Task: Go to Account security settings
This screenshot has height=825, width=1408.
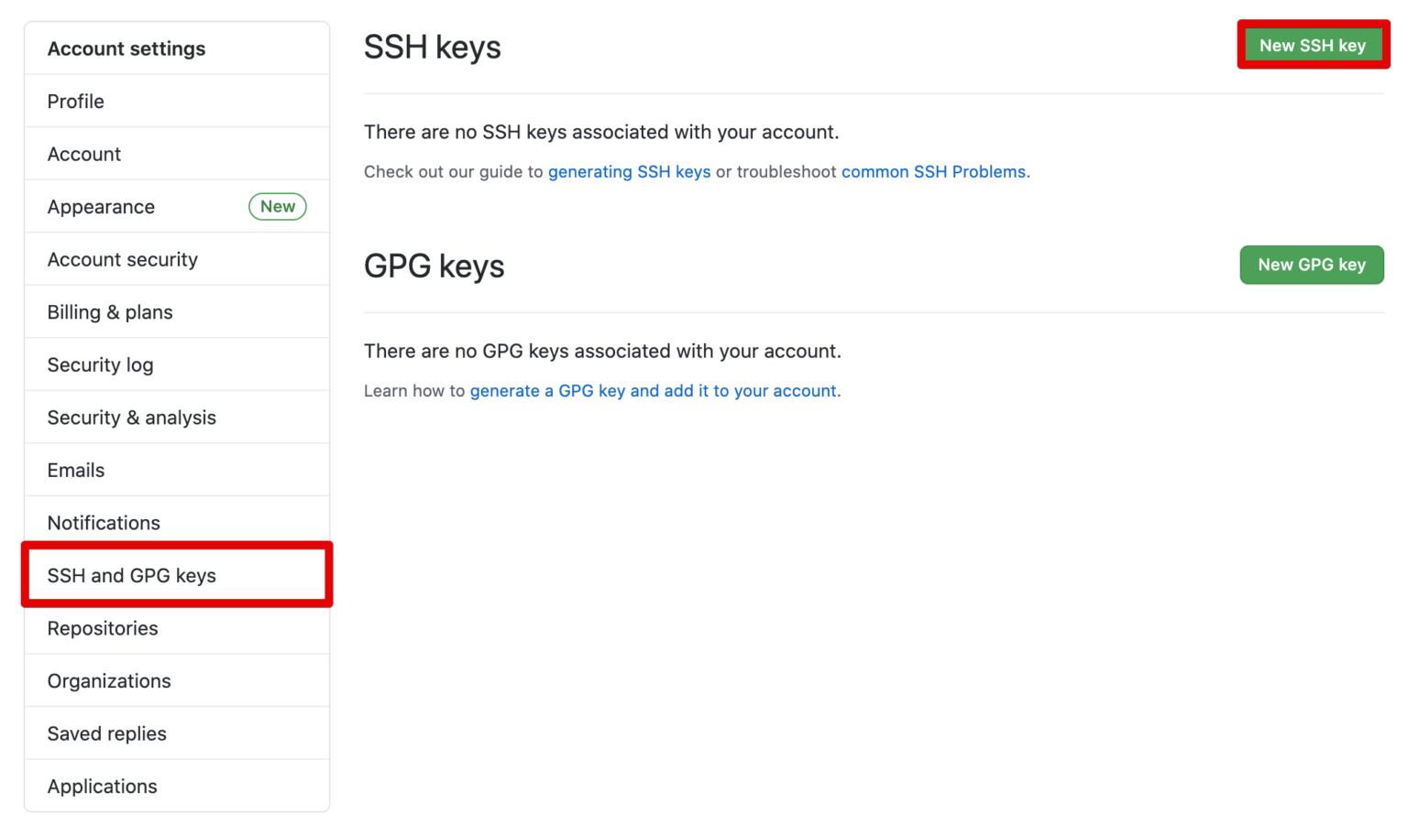Action: pos(122,259)
